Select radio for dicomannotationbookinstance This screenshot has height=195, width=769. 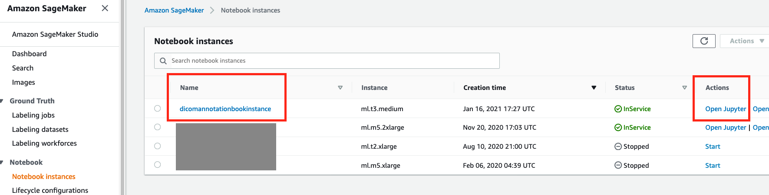coord(157,109)
